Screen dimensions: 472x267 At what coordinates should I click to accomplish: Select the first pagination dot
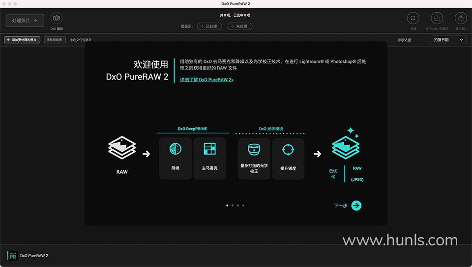coord(227,206)
